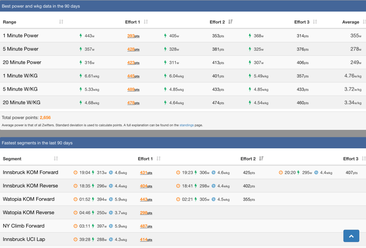Image resolution: width=366 pixels, height=248 pixels.
Task: Sort segments table by Segment column icon
Action: (x=56, y=158)
